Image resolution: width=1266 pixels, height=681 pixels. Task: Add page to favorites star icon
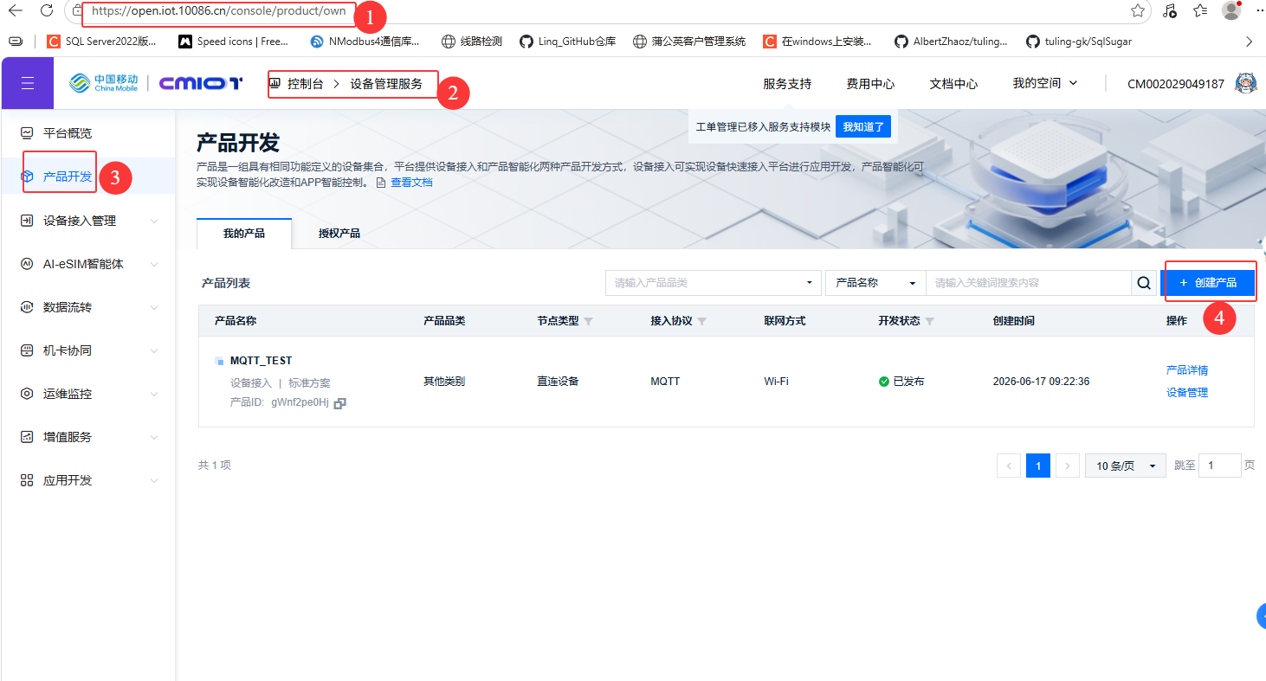click(1138, 11)
